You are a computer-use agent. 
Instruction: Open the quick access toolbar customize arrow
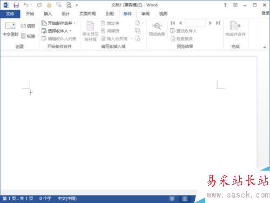pyautogui.click(x=77, y=5)
